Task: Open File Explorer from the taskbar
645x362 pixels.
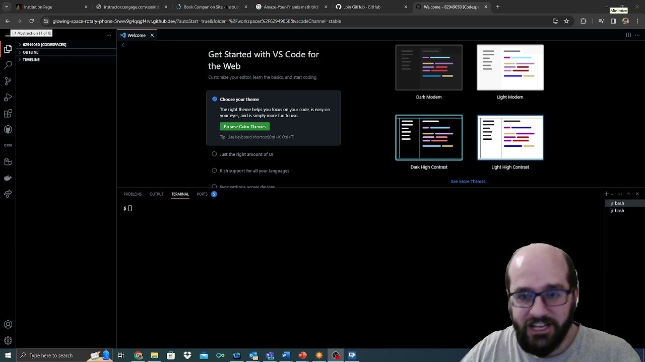Action: point(155,355)
